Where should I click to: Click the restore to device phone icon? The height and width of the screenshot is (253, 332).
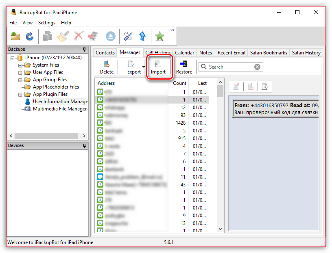coord(93,36)
